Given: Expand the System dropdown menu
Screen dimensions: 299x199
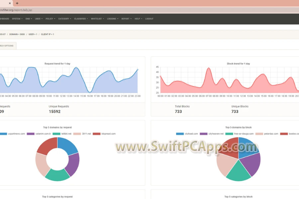Looking at the screenshot, I should [x=17, y=19].
